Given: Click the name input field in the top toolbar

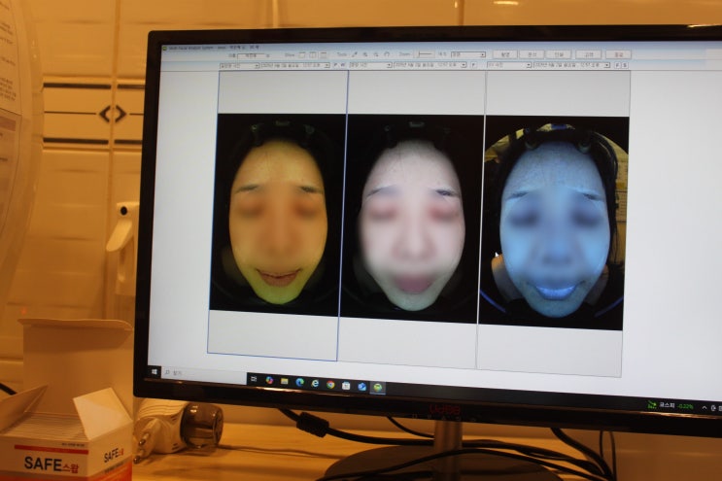Looking at the screenshot, I should coord(252,55).
